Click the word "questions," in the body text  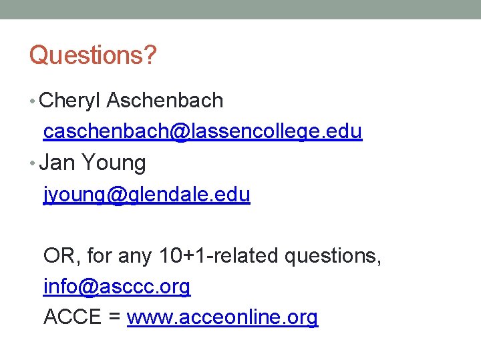333,255
